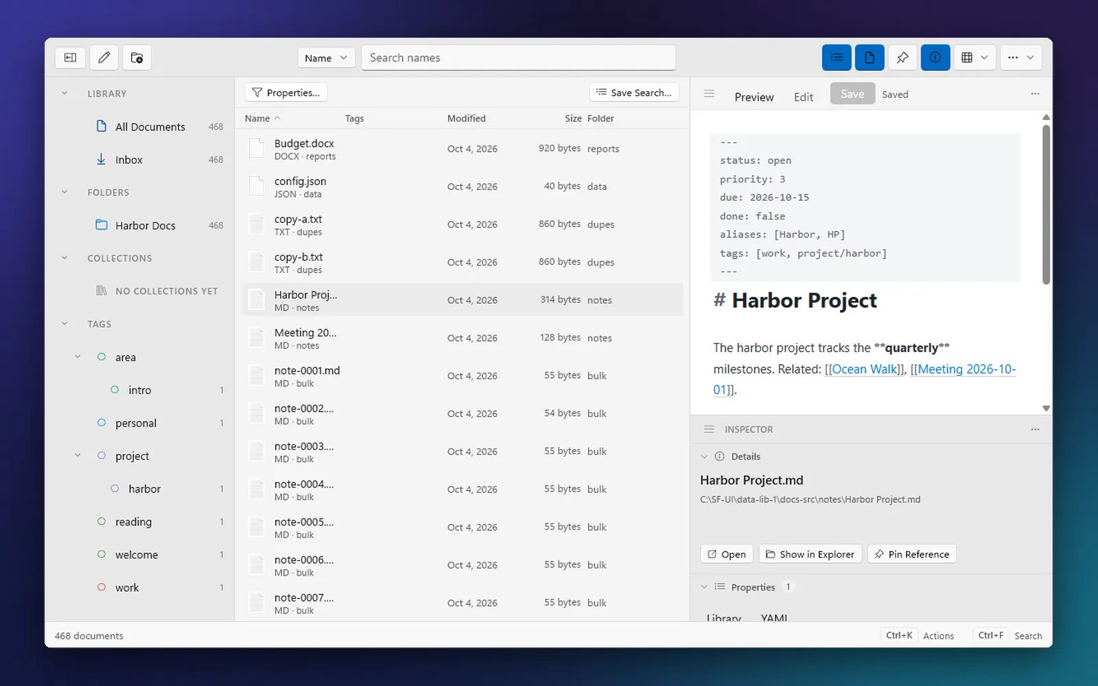
Task: Sort the list by Name column
Action: [x=263, y=118]
